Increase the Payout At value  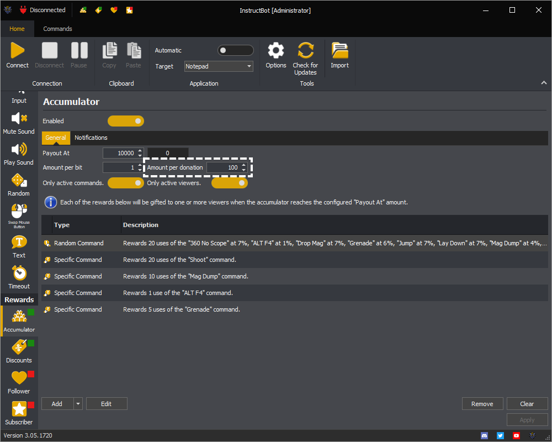click(140, 150)
